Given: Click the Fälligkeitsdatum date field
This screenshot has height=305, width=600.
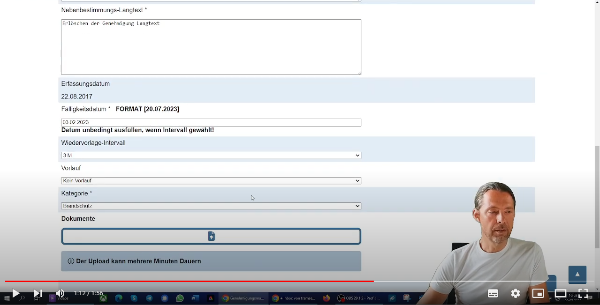Looking at the screenshot, I should (x=211, y=122).
